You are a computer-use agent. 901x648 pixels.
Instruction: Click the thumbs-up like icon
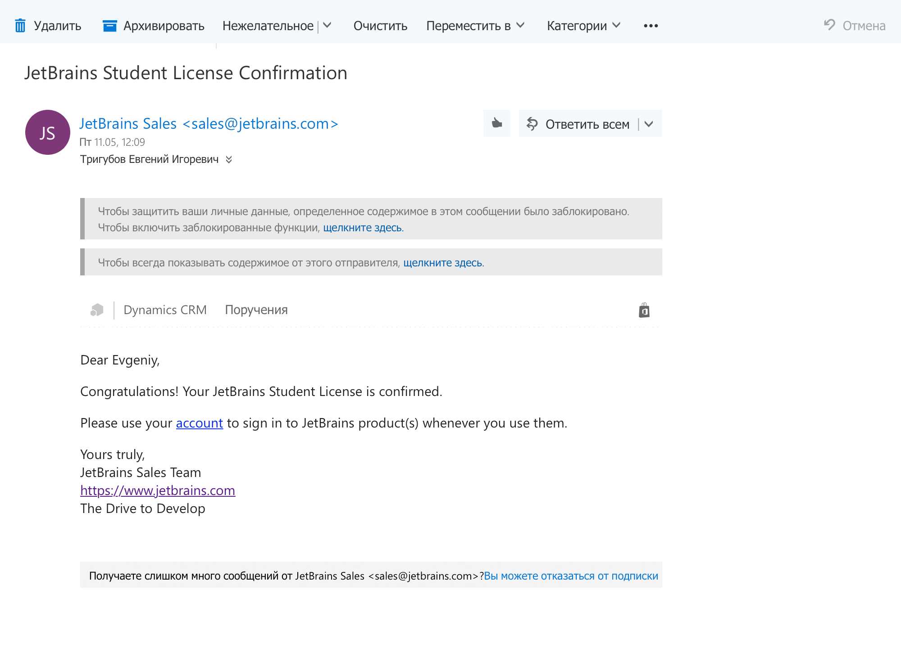point(496,123)
